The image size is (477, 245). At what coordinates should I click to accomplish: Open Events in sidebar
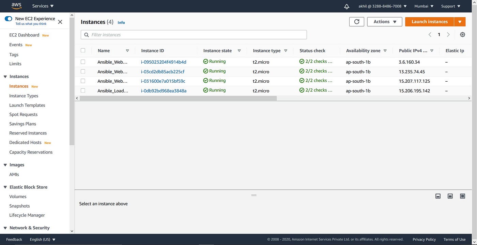pos(16,45)
